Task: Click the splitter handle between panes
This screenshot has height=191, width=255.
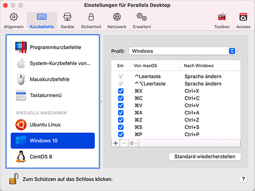Action: coord(101,102)
